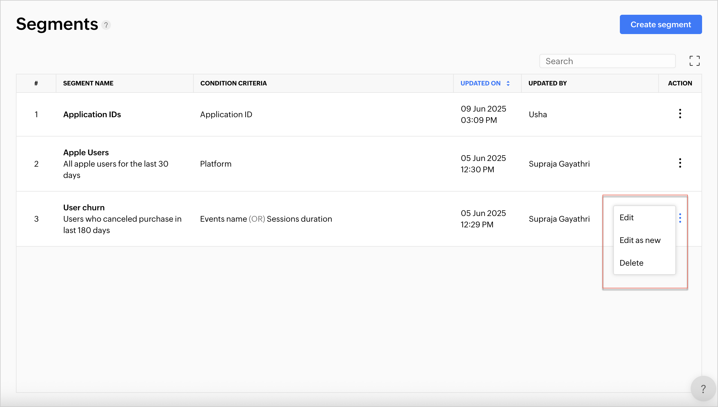Image resolution: width=718 pixels, height=407 pixels.
Task: Open the actions menu for Application IDs row
Action: 680,114
